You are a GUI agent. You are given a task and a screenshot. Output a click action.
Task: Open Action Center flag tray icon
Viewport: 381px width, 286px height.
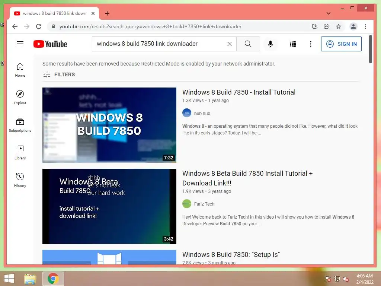tap(328, 279)
